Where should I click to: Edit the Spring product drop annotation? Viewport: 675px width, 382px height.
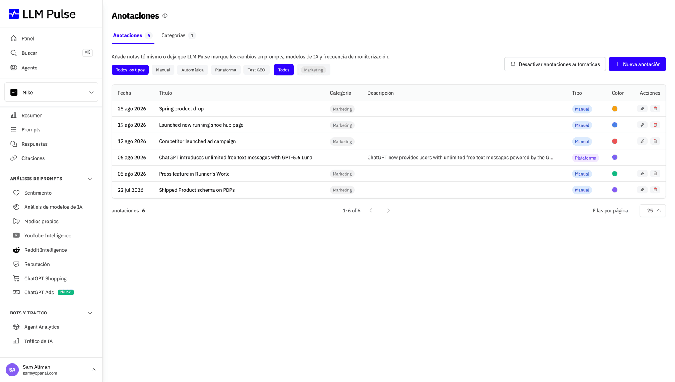[642, 109]
